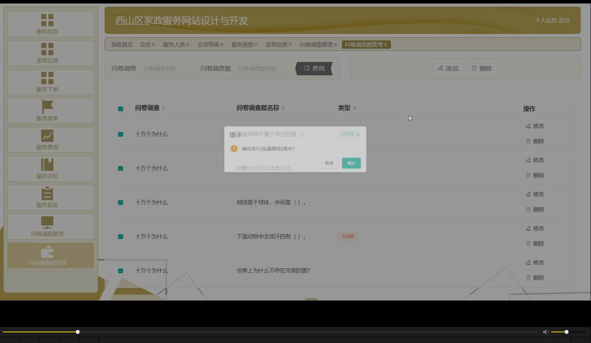Open the 服务费用 chart icon

pos(47,136)
